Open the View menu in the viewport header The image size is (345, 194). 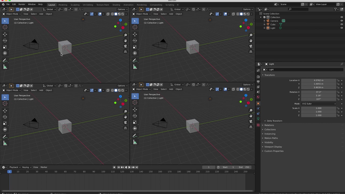(26, 14)
